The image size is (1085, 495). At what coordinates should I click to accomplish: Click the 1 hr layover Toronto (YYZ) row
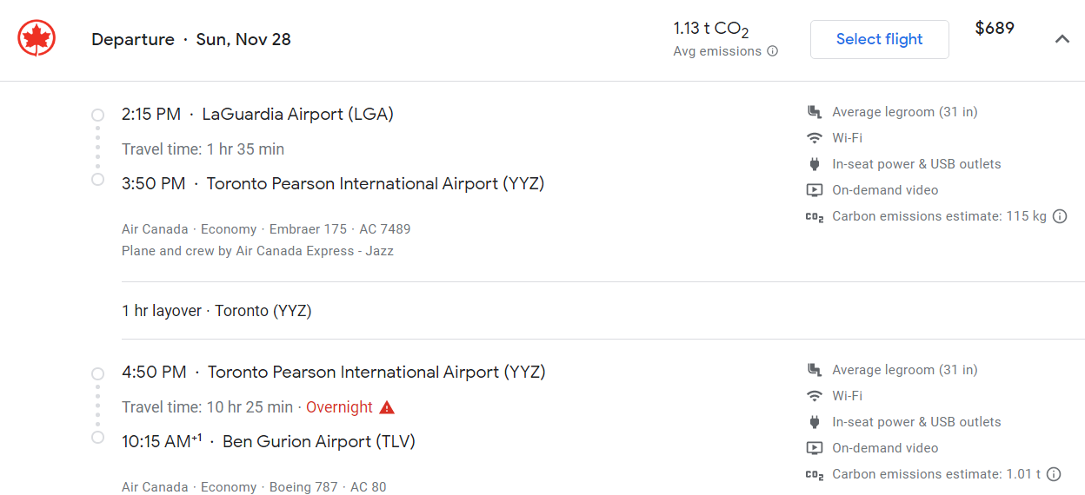click(602, 311)
